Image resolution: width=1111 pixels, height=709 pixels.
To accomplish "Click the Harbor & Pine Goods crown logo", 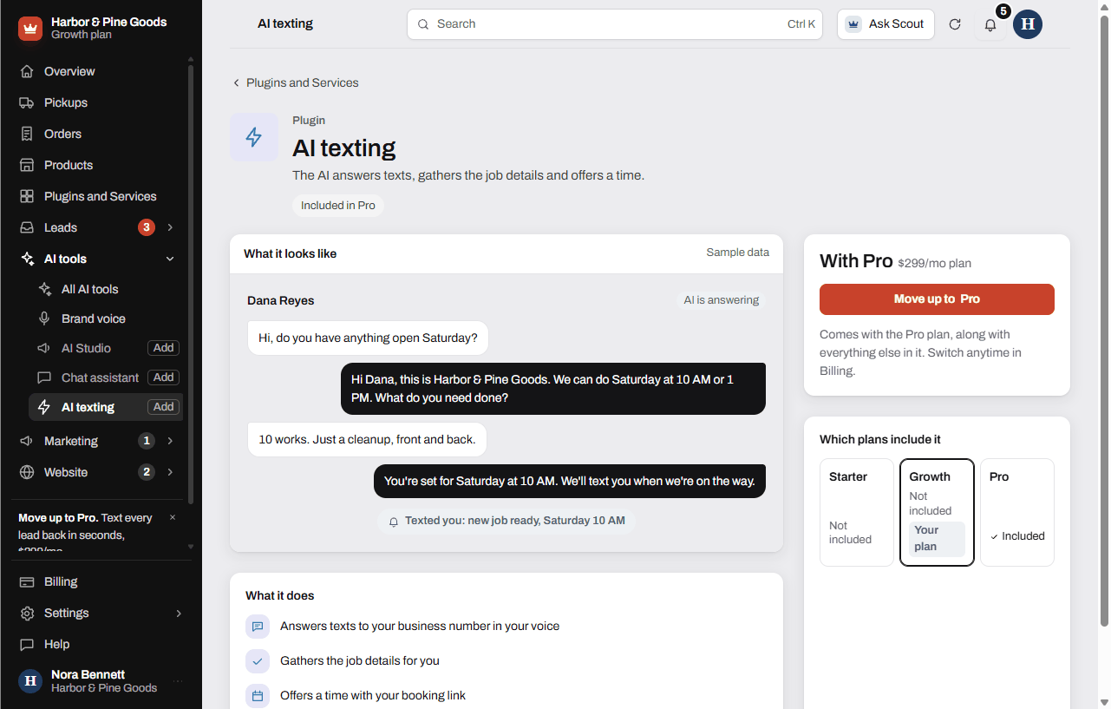I will click(30, 29).
